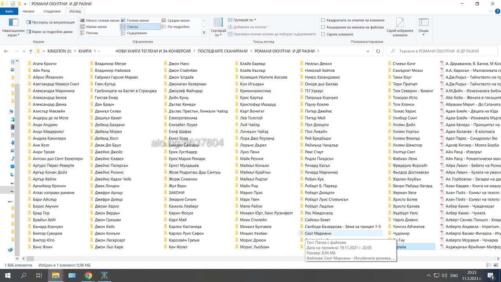Open the Navigation pane options
The height and width of the screenshot is (282, 501).
[x=13, y=27]
